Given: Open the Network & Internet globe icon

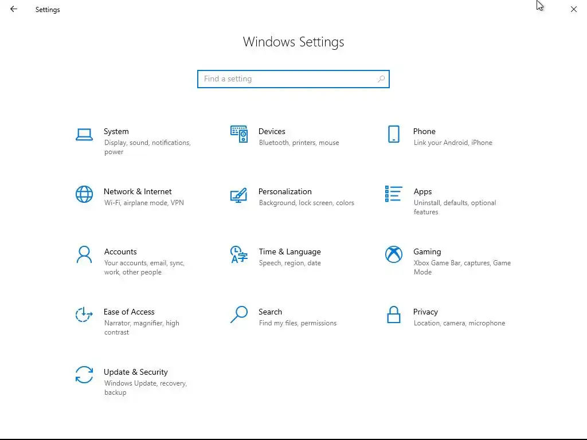Looking at the screenshot, I should [x=84, y=194].
